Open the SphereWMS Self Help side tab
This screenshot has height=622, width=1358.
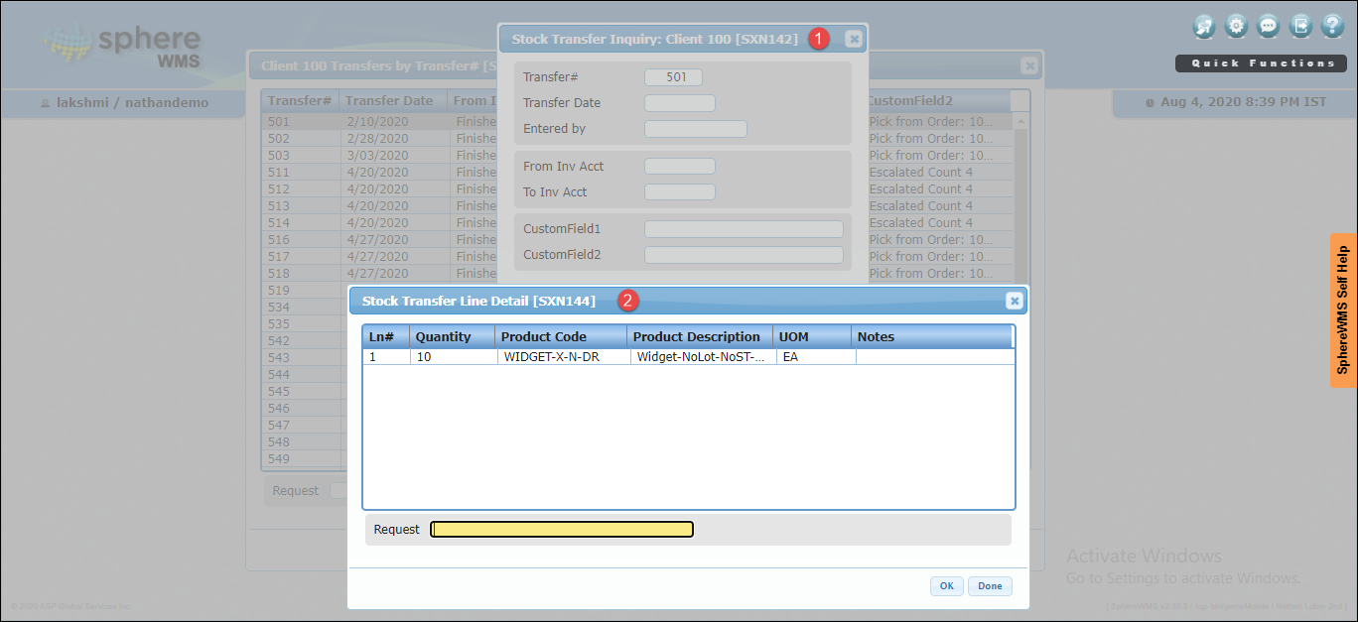(x=1343, y=310)
